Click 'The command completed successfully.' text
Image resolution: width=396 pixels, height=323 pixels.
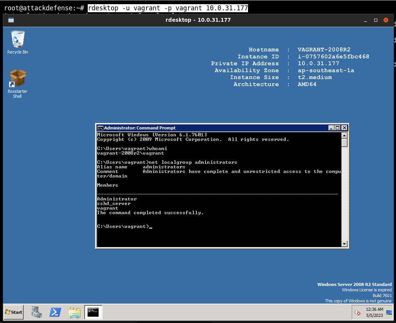[150, 213]
